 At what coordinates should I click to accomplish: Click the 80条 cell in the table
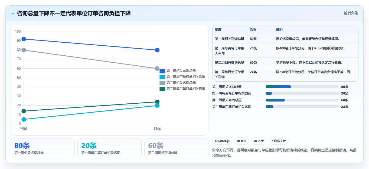pos(253,39)
